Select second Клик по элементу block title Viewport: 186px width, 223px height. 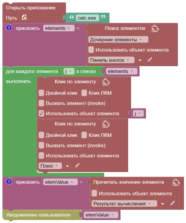(75, 124)
